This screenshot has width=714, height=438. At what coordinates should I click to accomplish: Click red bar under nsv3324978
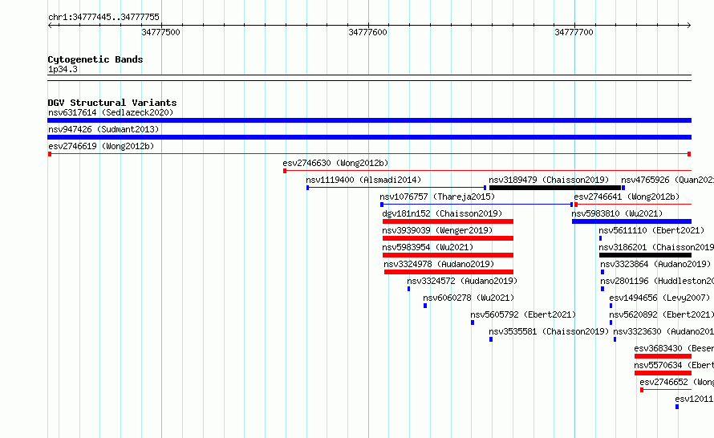pyautogui.click(x=449, y=272)
